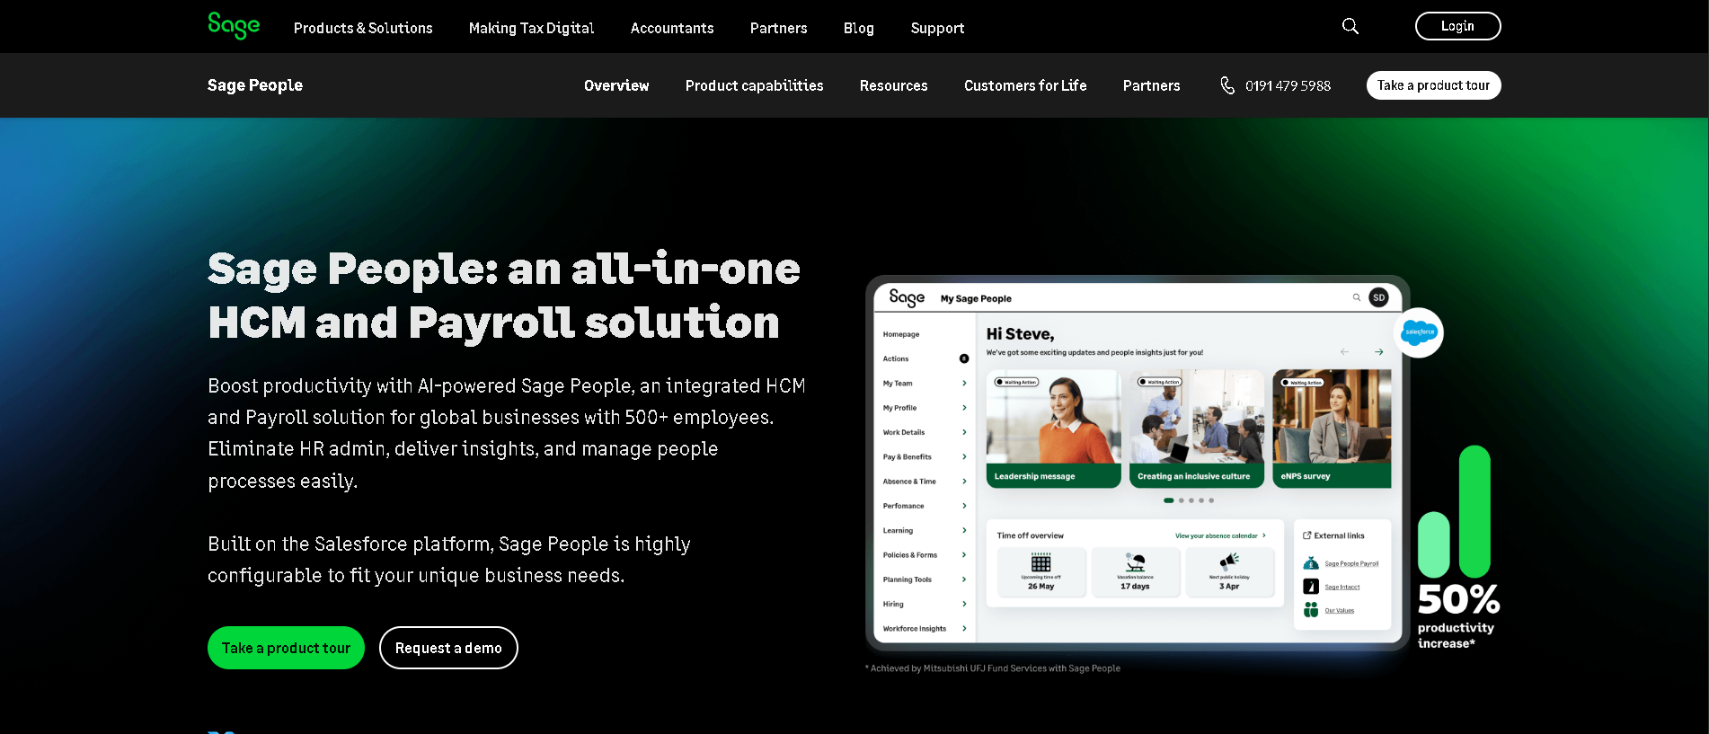Click the calendar icon above 26 May
1709x734 pixels.
pos(1040,562)
